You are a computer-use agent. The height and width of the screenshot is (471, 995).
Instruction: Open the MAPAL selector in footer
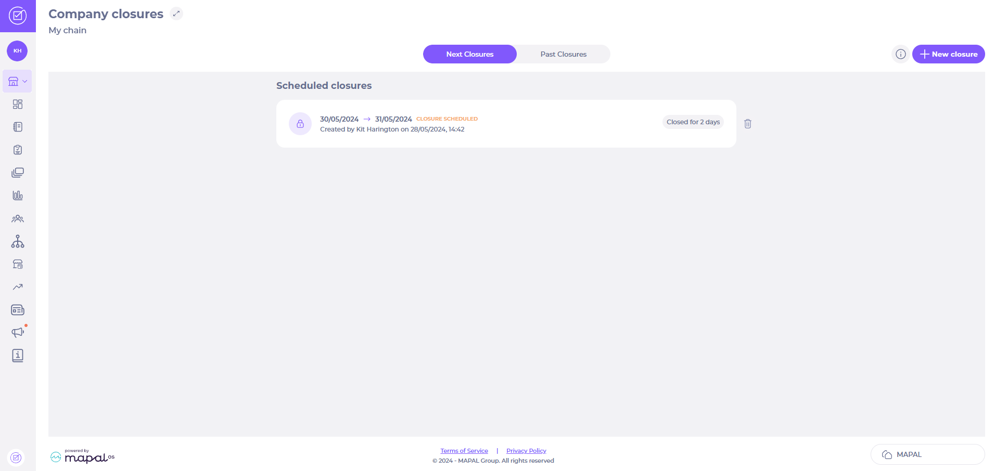click(928, 454)
